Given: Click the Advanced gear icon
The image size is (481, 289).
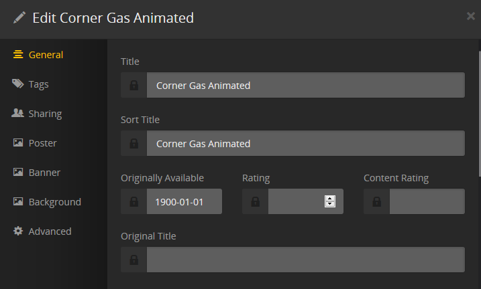Looking at the screenshot, I should tap(18, 231).
